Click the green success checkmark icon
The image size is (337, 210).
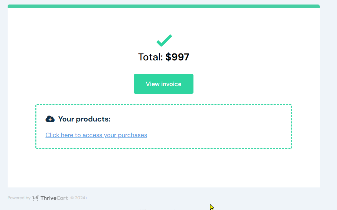(164, 40)
